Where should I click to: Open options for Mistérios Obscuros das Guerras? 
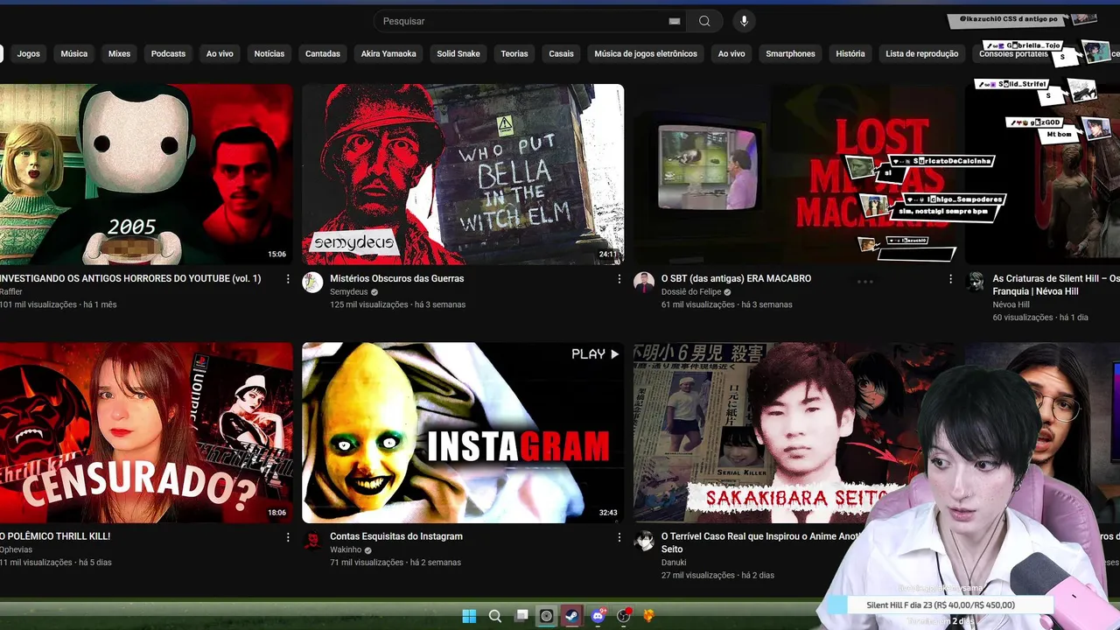[x=619, y=279]
